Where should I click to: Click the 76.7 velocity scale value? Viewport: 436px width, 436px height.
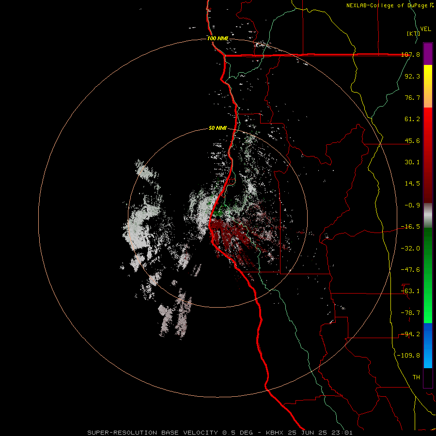[x=412, y=97]
